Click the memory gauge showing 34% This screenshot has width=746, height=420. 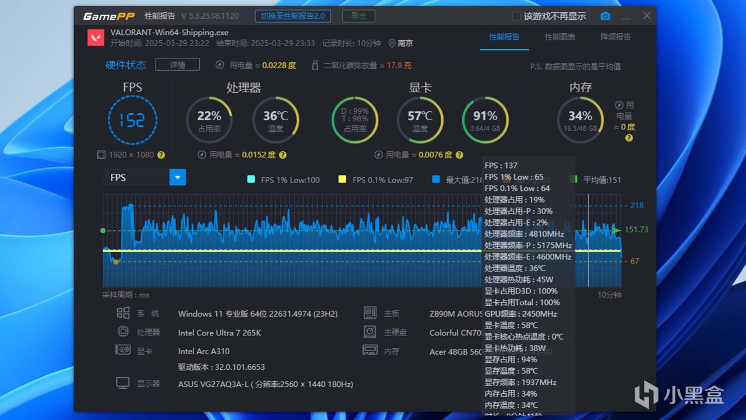(x=580, y=120)
